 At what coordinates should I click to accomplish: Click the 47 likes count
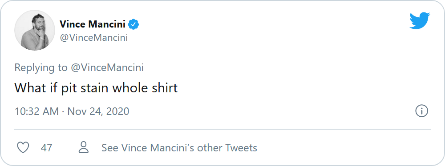click(47, 148)
